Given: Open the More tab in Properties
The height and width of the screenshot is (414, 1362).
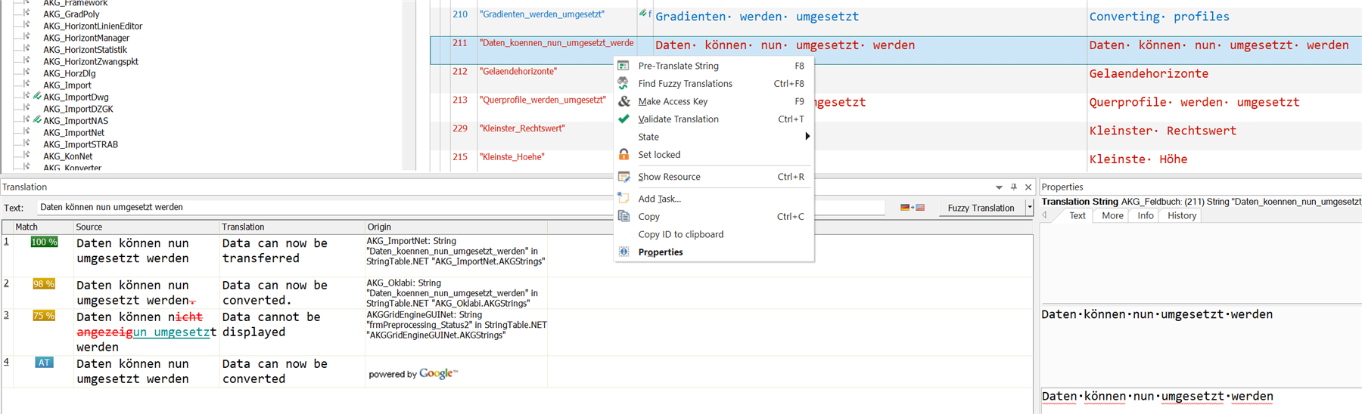Looking at the screenshot, I should pyautogui.click(x=1112, y=216).
